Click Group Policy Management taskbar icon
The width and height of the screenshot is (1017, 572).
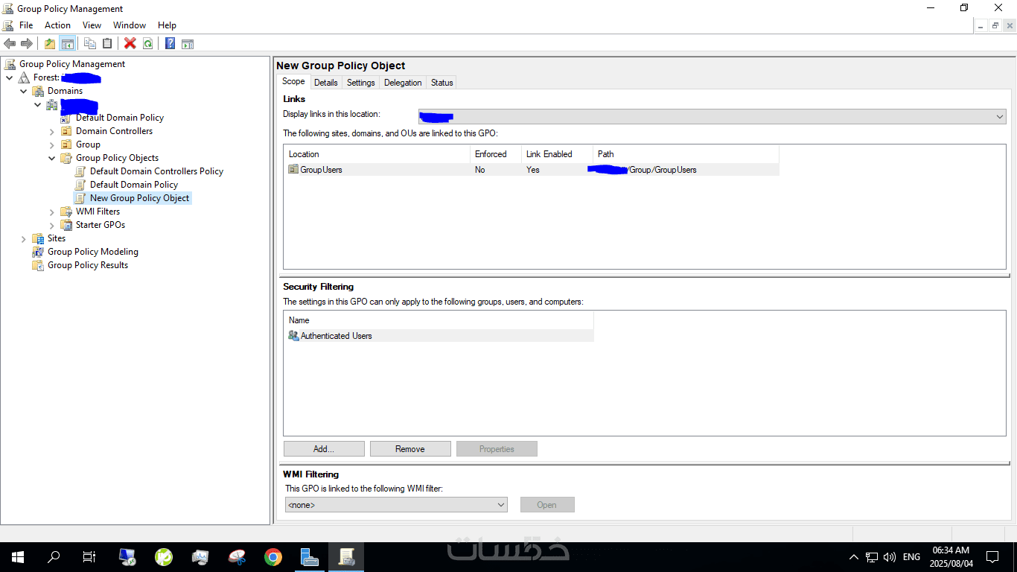point(346,557)
